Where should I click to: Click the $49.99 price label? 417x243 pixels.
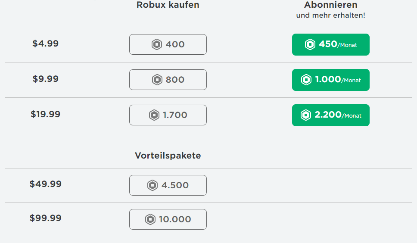pyautogui.click(x=46, y=184)
